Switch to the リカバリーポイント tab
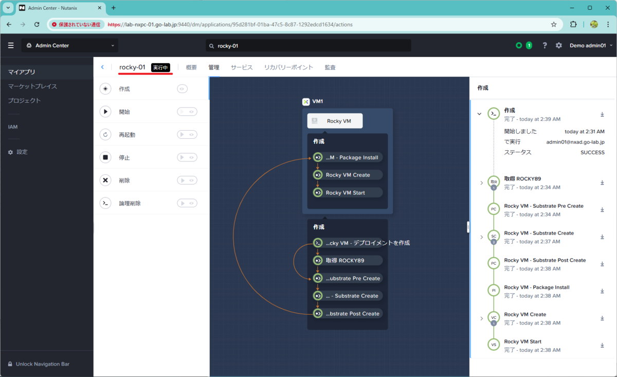Image resolution: width=617 pixels, height=377 pixels. (x=288, y=67)
